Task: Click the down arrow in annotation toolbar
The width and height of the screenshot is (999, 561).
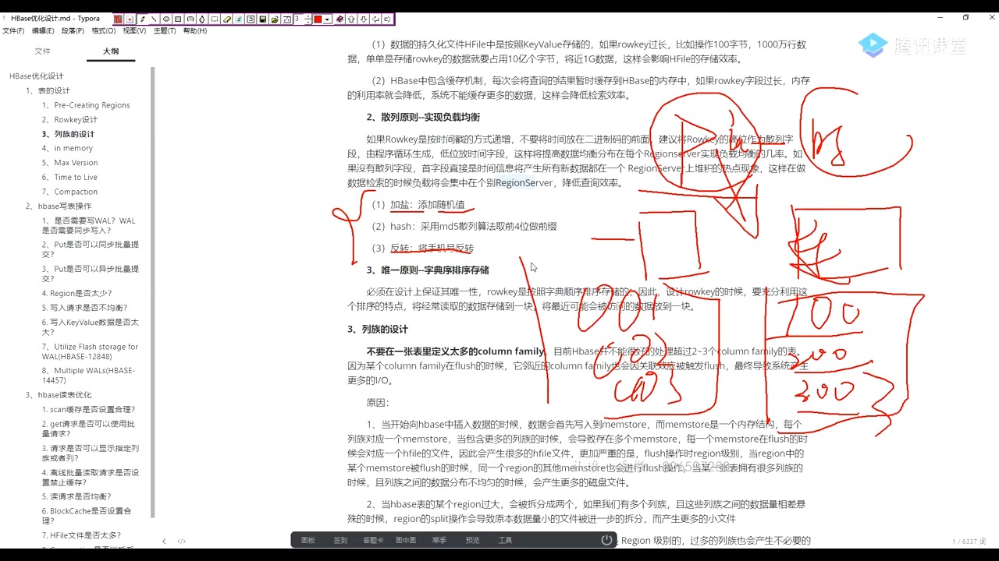Action: tap(363, 19)
